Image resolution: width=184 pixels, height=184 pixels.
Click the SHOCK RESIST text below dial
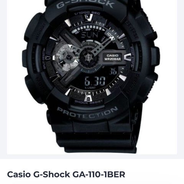coord(89,102)
